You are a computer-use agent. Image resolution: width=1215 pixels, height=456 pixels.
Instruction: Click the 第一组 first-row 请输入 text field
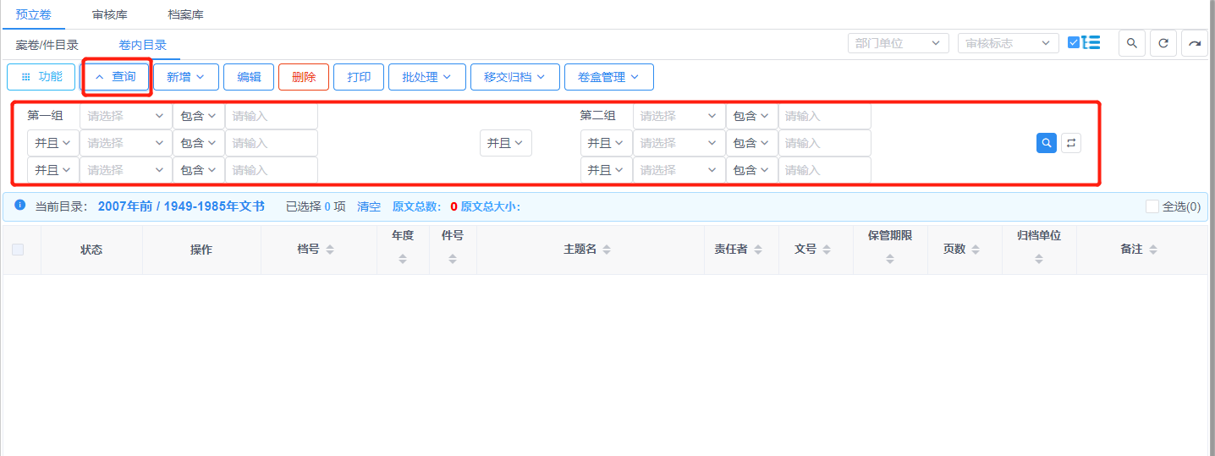click(x=271, y=116)
